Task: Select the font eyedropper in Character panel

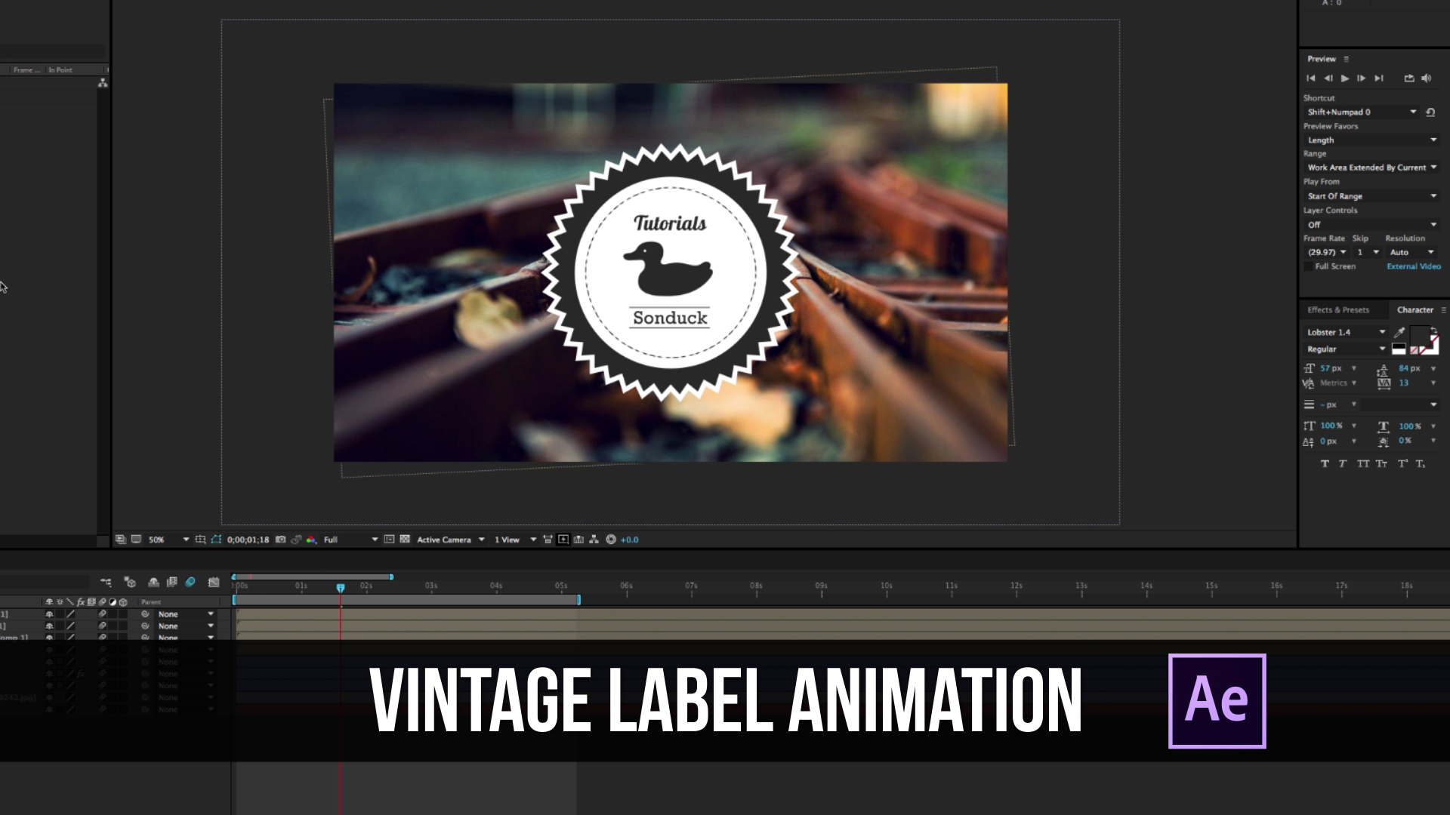Action: pos(1398,332)
